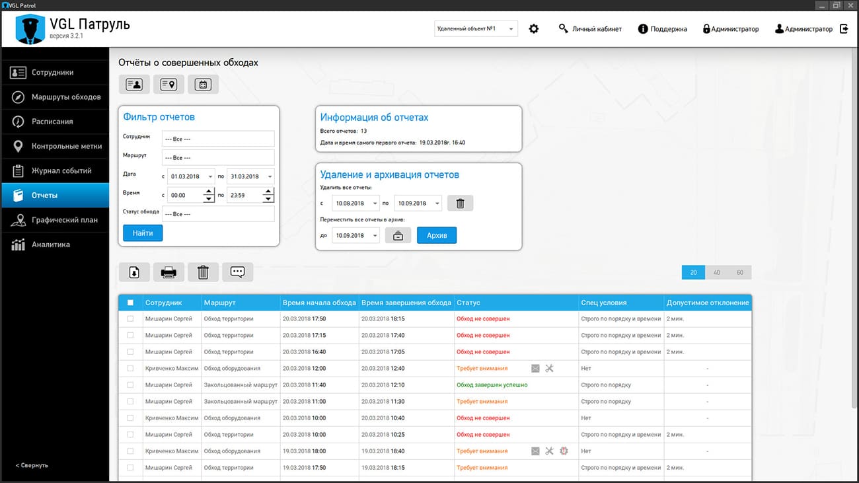Check row Закольцованный маршрут 11:00

point(130,402)
